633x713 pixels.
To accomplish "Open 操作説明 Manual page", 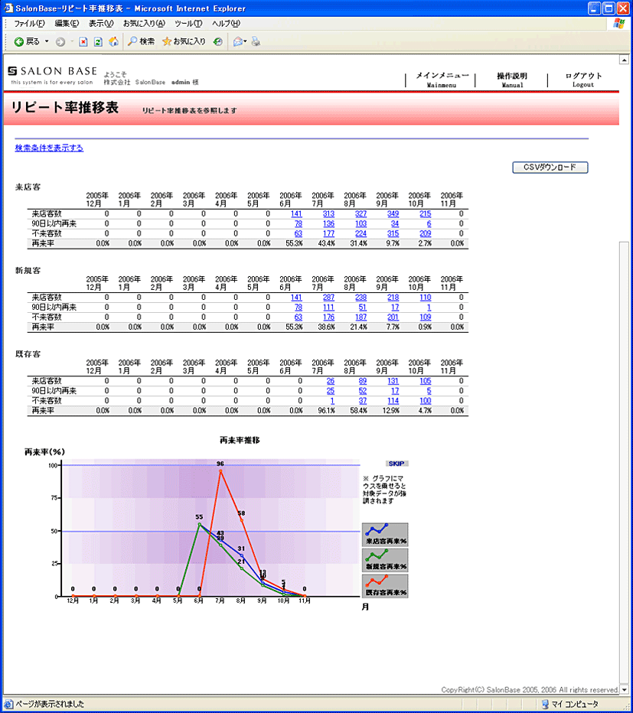I will click(512, 80).
